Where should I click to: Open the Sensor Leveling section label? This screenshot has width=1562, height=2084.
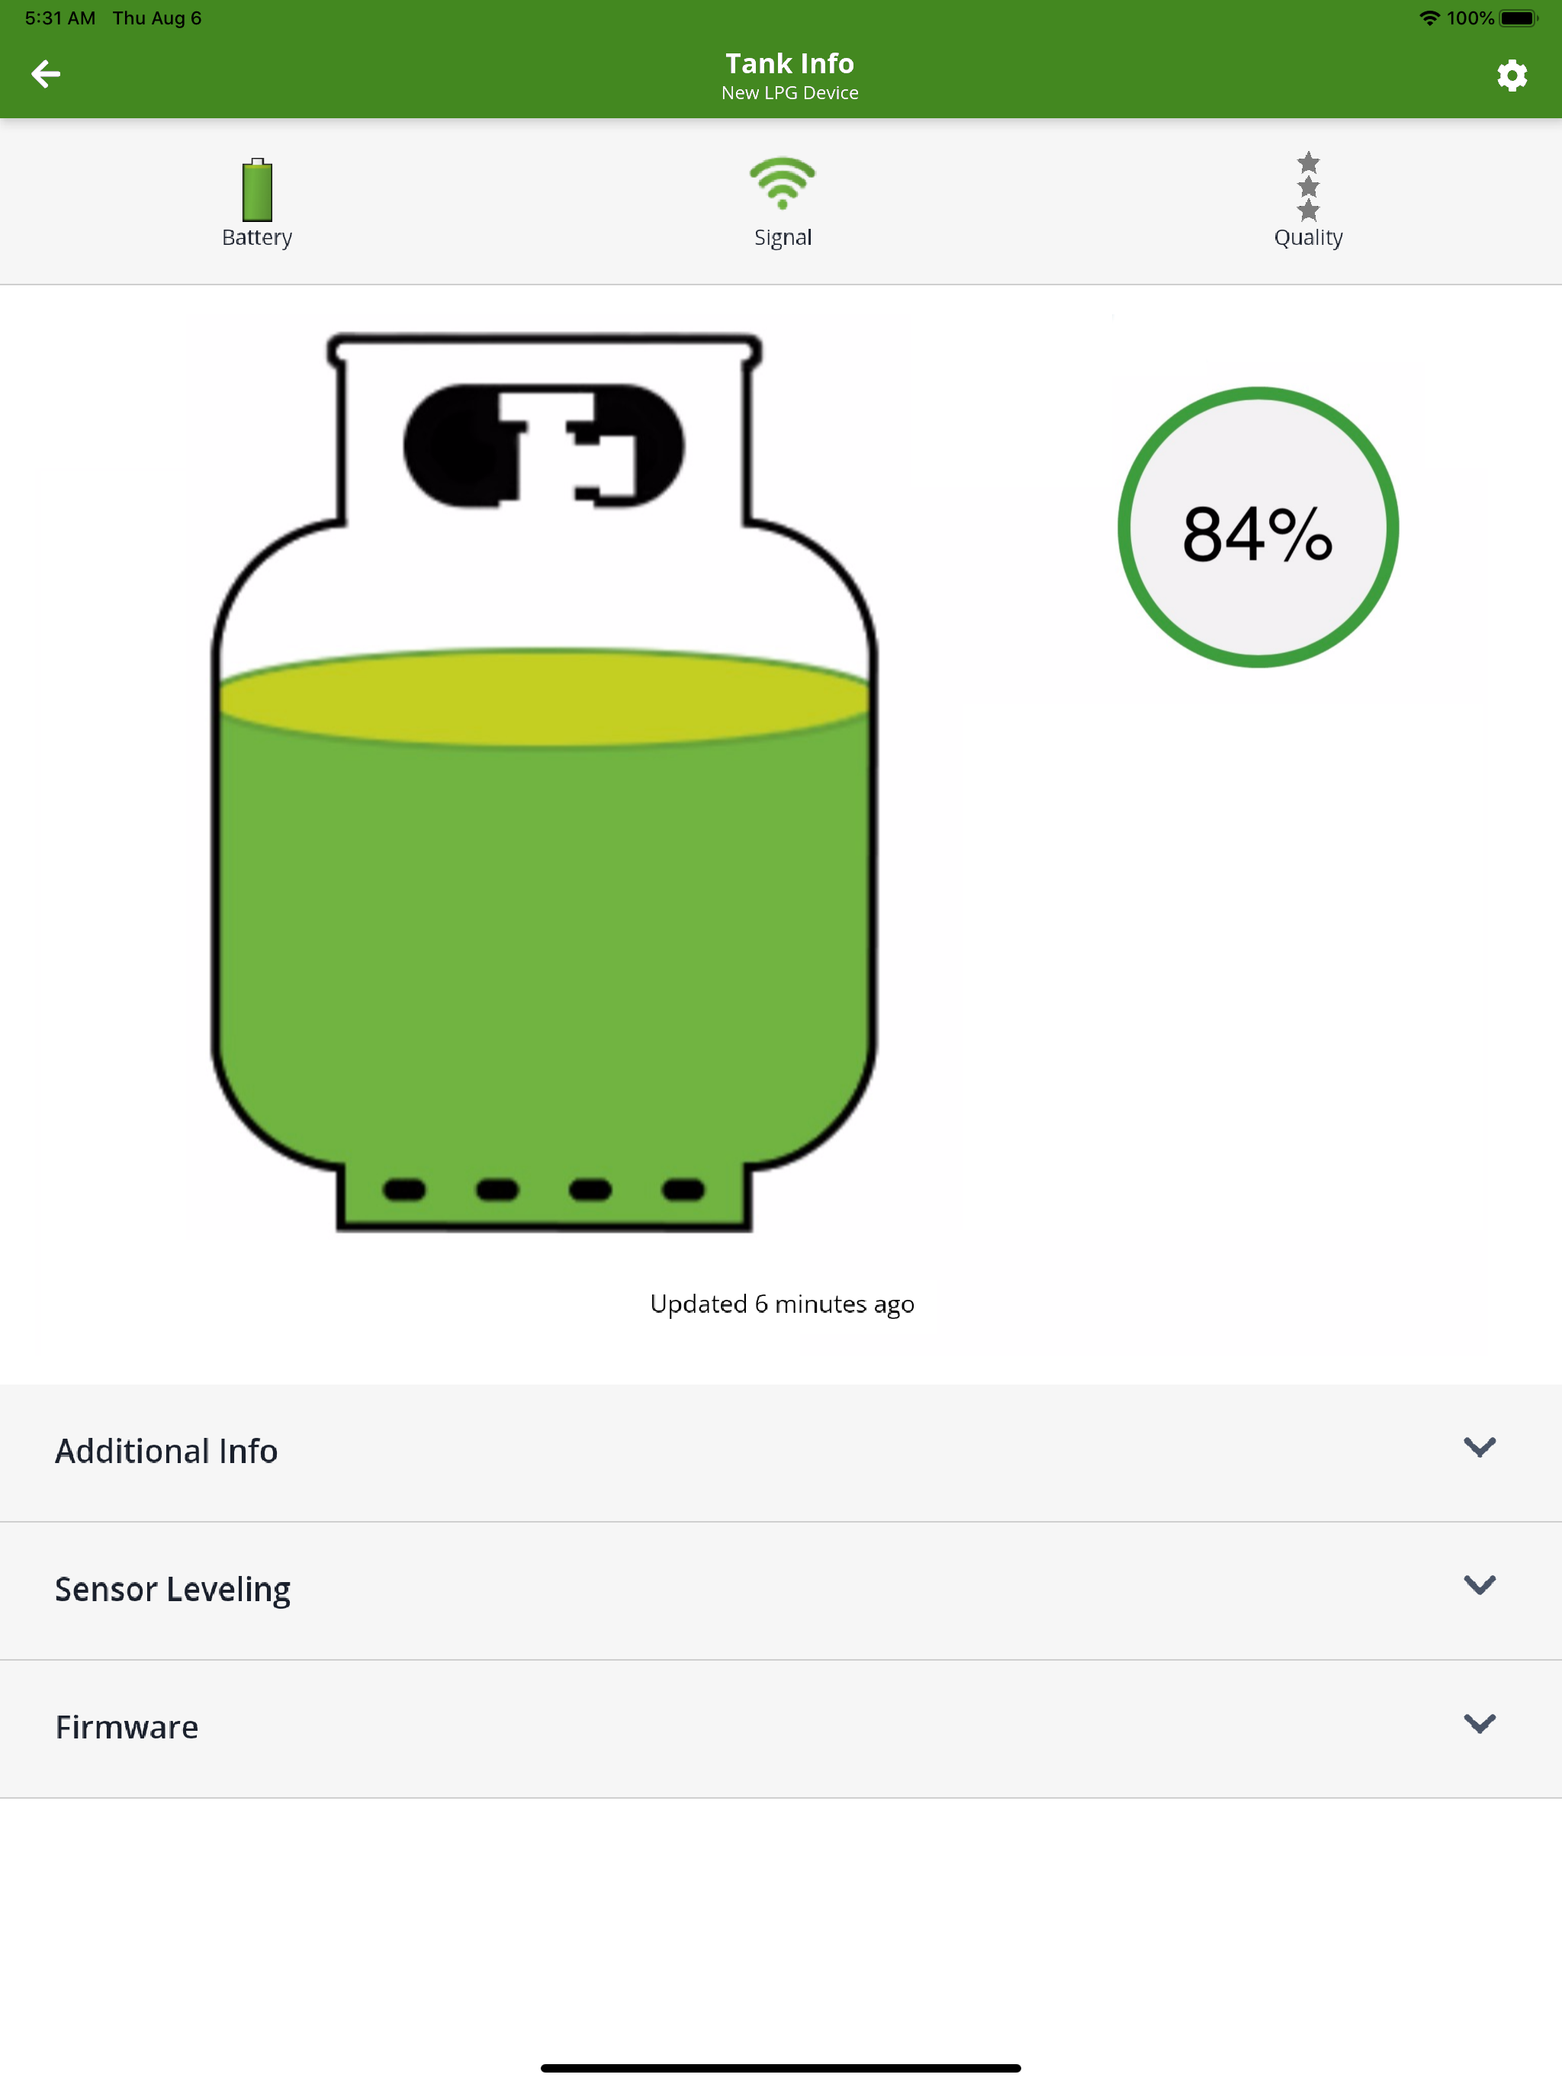(172, 1590)
